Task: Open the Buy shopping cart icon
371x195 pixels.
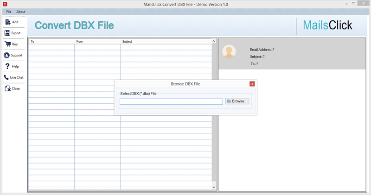Action: pos(8,44)
